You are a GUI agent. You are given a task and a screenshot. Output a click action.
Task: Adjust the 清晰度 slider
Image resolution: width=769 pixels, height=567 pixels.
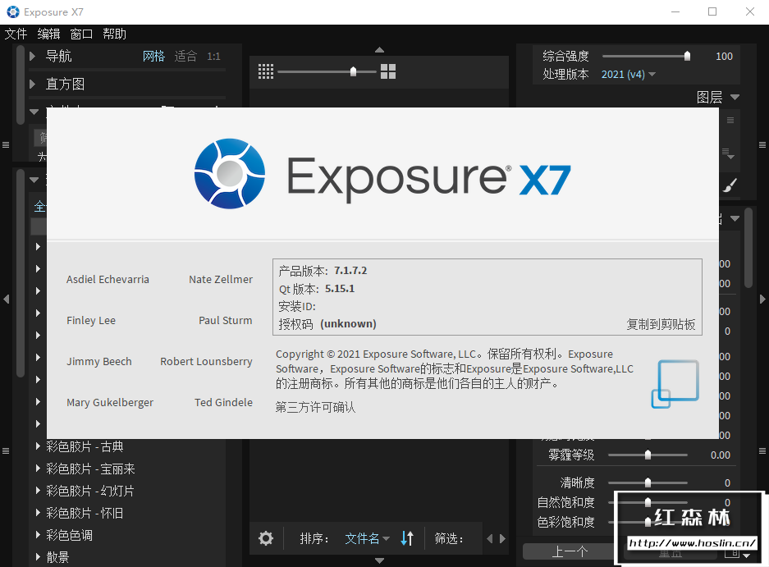point(648,482)
